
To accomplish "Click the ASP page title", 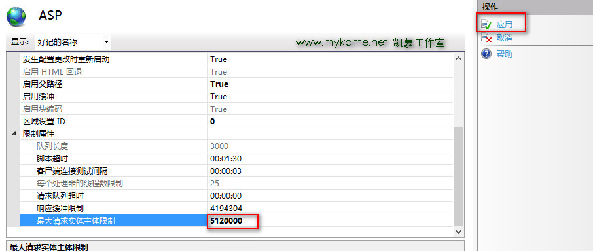I will 50,16.
